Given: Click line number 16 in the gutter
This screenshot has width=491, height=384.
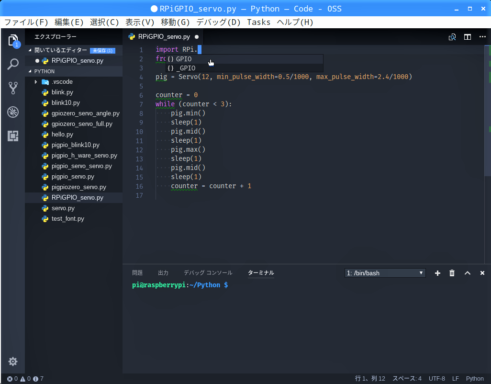Looking at the screenshot, I should [139, 186].
